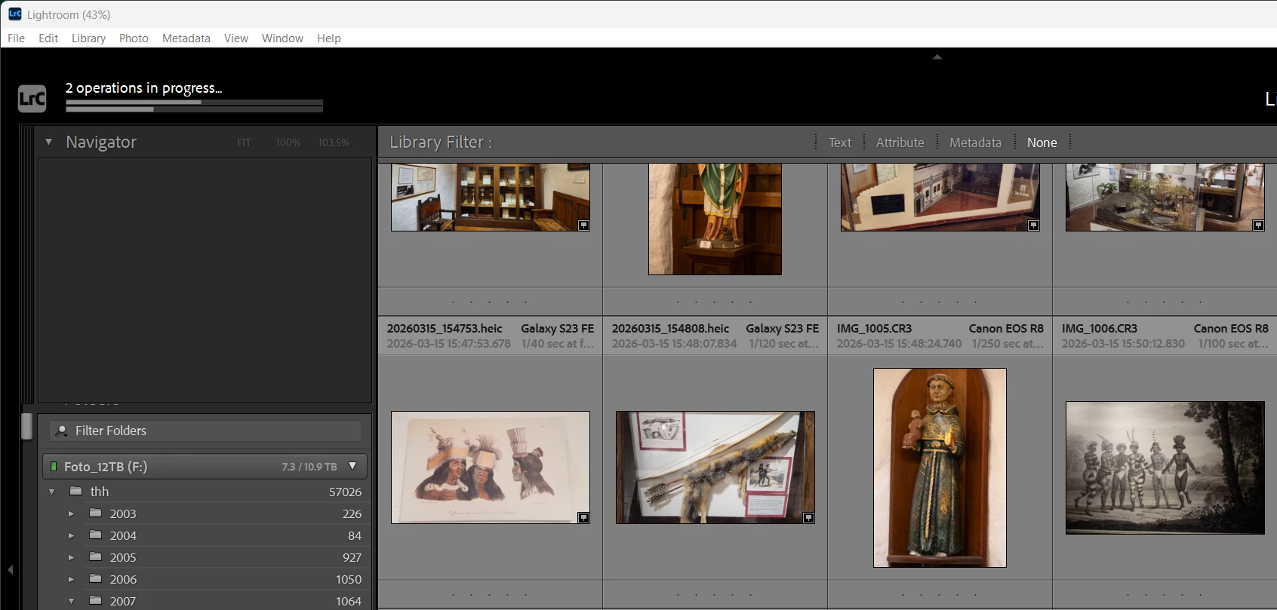This screenshot has height=610, width=1277.
Task: Click the folder icon next to 2007
Action: pos(95,600)
